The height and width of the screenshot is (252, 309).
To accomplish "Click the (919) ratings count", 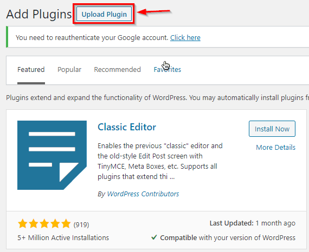I will pos(81,224).
